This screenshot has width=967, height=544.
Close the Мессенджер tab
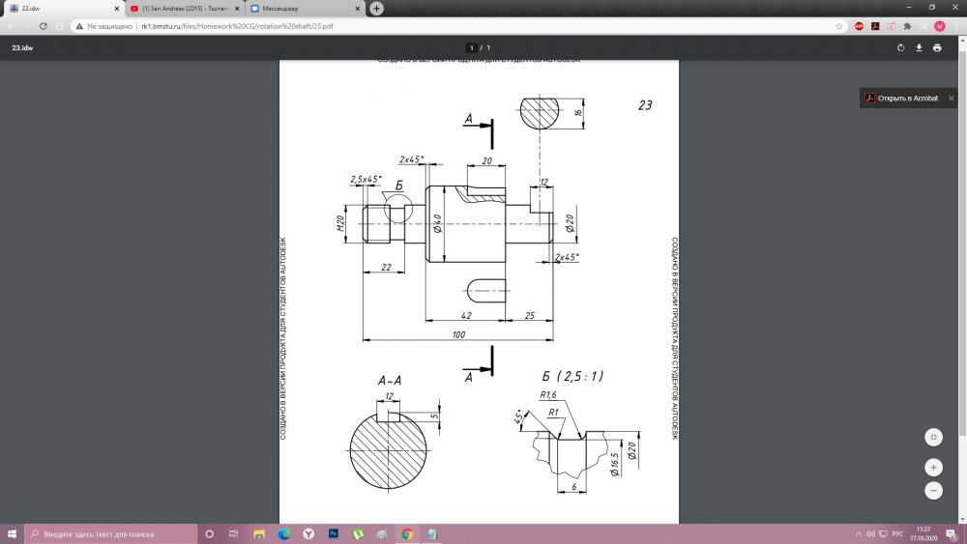(x=357, y=9)
